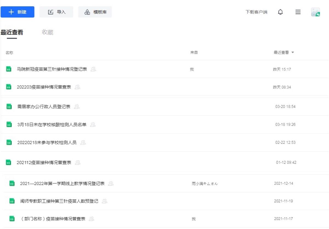The image size is (329, 229).
Task: Click sheet icon for 马院新冠疫苗第三针接种情况登记表
Action: coord(9,69)
